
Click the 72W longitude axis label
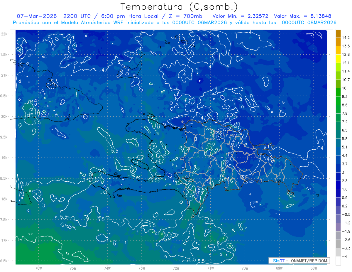[176, 268]
